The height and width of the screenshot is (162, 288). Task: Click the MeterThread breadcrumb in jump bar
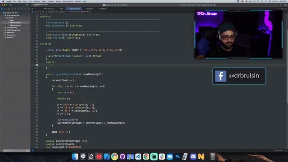click(87, 12)
